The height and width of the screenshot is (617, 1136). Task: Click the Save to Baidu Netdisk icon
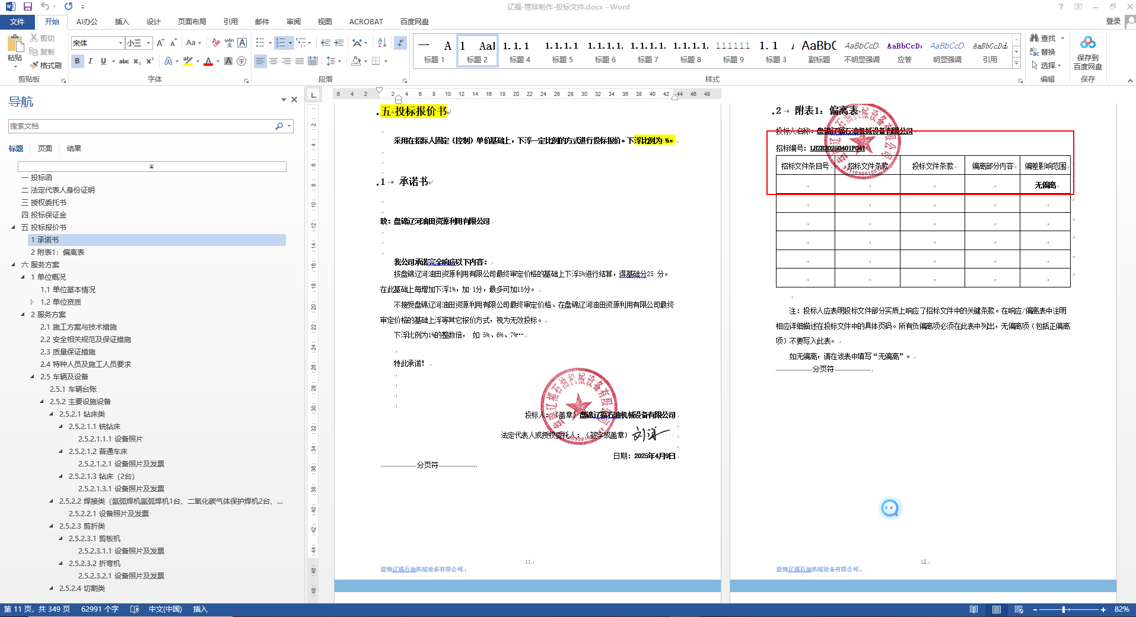[1088, 54]
